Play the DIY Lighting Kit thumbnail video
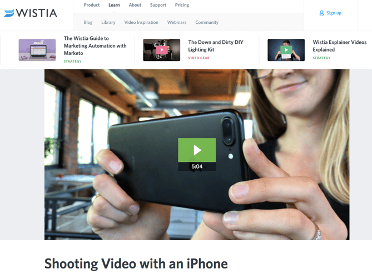 162,50
